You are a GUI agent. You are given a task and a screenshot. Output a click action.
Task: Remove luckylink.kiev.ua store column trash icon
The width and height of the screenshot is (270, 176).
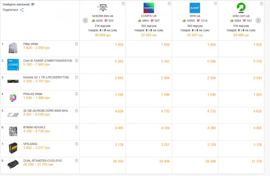(123, 4)
